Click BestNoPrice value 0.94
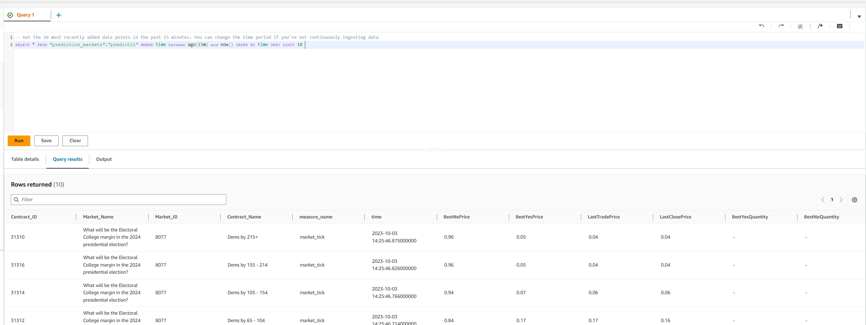866x325 pixels. click(x=449, y=292)
